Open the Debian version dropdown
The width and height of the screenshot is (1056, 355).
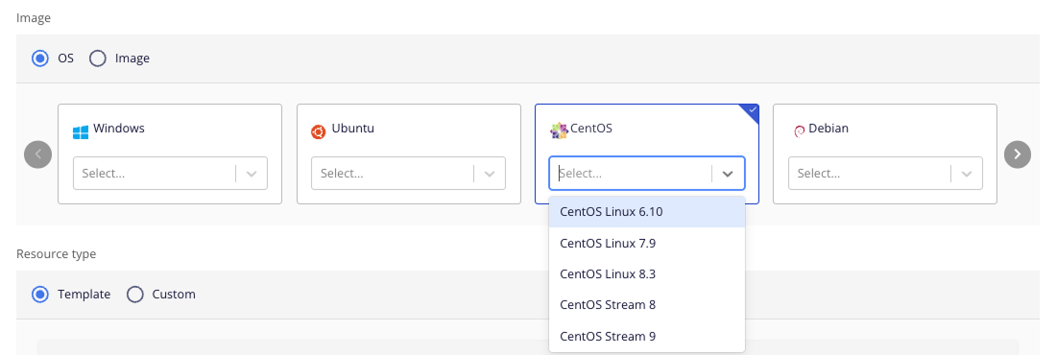click(x=885, y=173)
